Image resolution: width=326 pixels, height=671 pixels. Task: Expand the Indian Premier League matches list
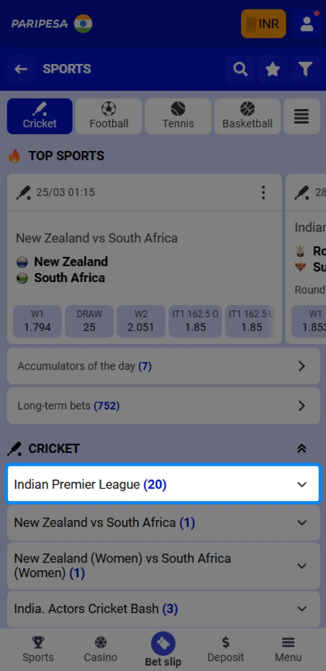tap(163, 484)
